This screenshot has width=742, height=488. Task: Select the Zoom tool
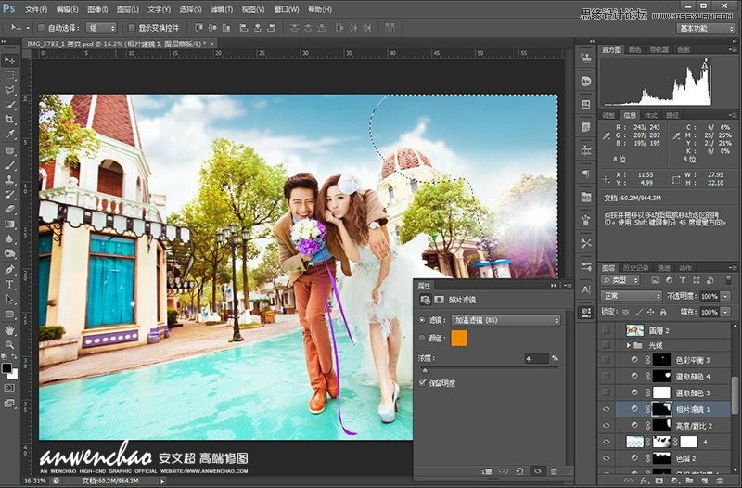pyautogui.click(x=9, y=344)
